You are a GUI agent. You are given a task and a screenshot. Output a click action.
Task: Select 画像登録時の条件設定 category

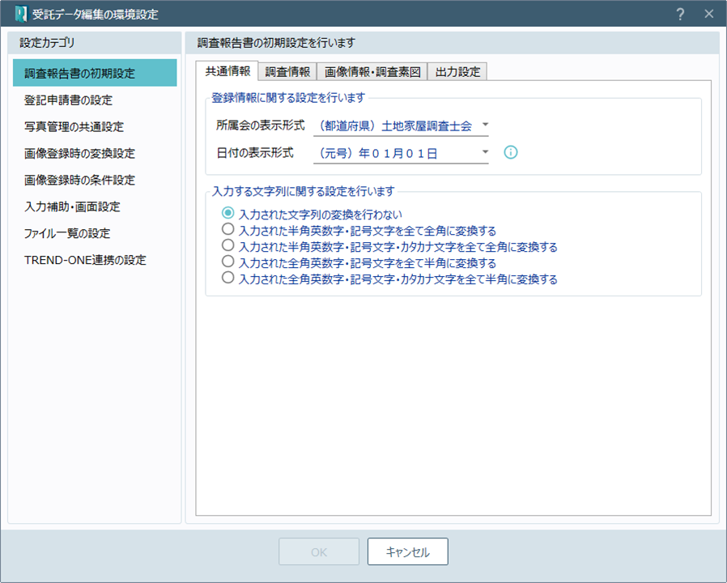(95, 180)
